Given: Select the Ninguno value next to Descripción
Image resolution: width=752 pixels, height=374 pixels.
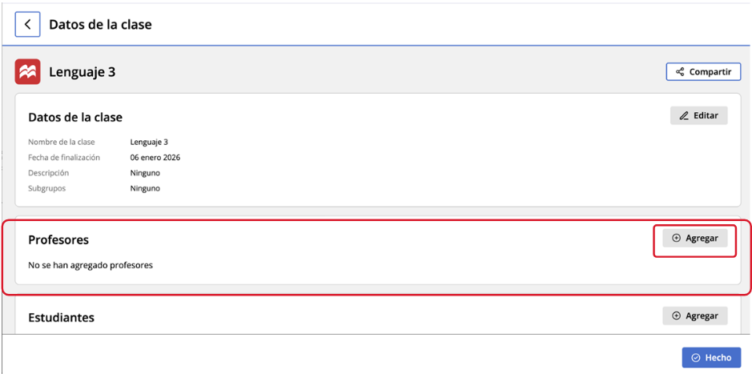Looking at the screenshot, I should point(145,173).
